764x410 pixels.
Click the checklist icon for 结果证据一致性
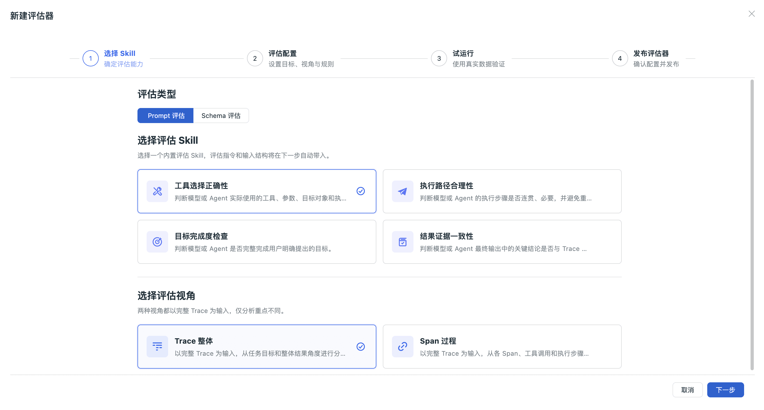pyautogui.click(x=402, y=242)
